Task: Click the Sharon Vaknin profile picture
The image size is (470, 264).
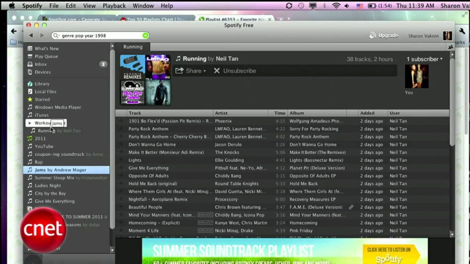Action: tap(448, 36)
